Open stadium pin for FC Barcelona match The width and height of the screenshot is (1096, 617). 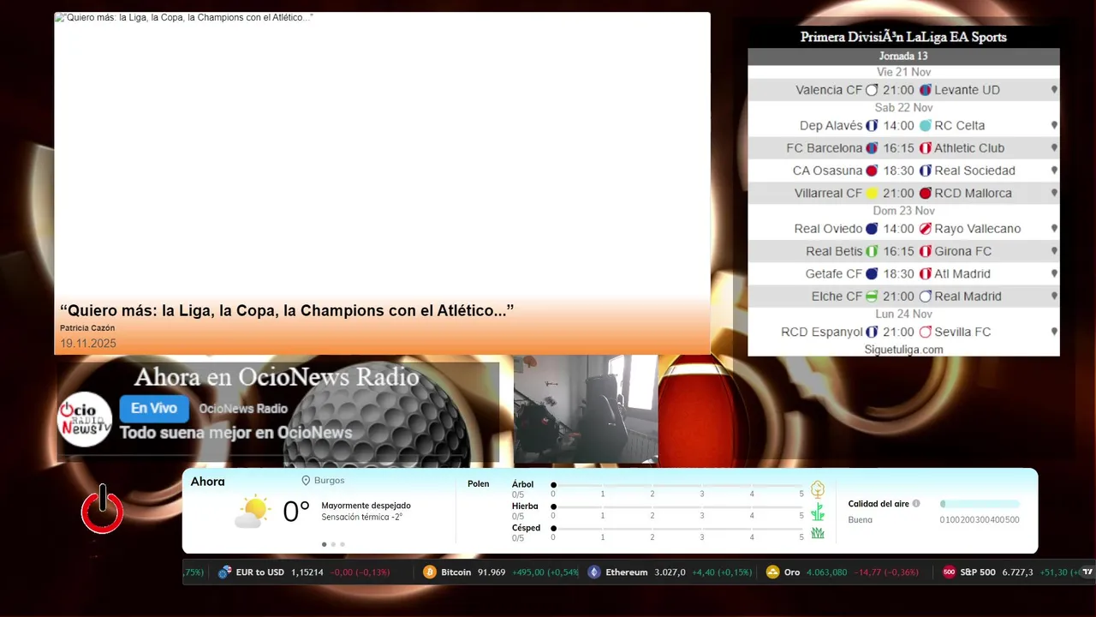click(x=1054, y=148)
